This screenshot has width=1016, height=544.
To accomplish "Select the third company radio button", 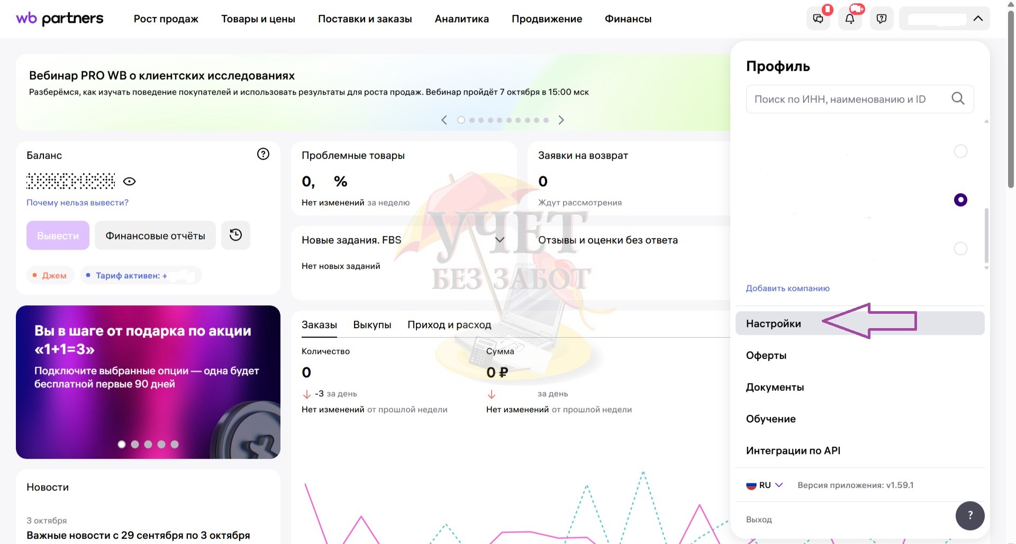I will (x=960, y=249).
